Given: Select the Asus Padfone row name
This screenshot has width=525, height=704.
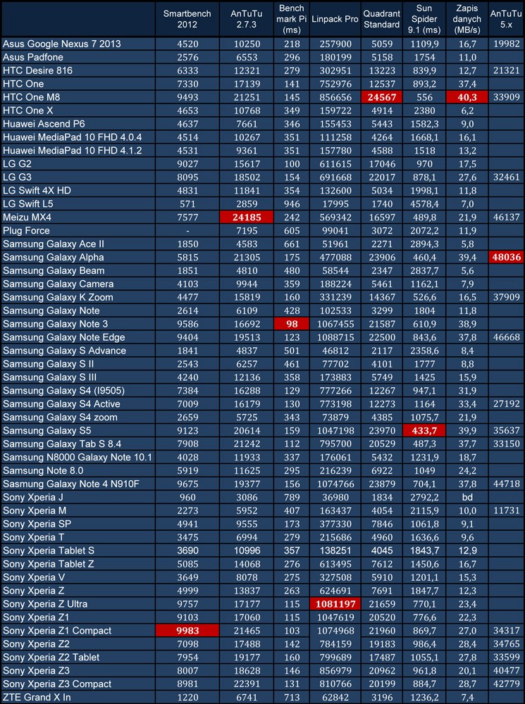Looking at the screenshot, I should pos(33,57).
